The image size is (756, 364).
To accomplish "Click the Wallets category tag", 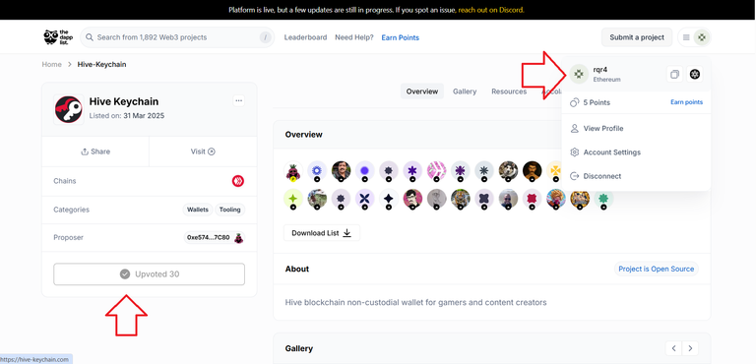I will 198,210.
